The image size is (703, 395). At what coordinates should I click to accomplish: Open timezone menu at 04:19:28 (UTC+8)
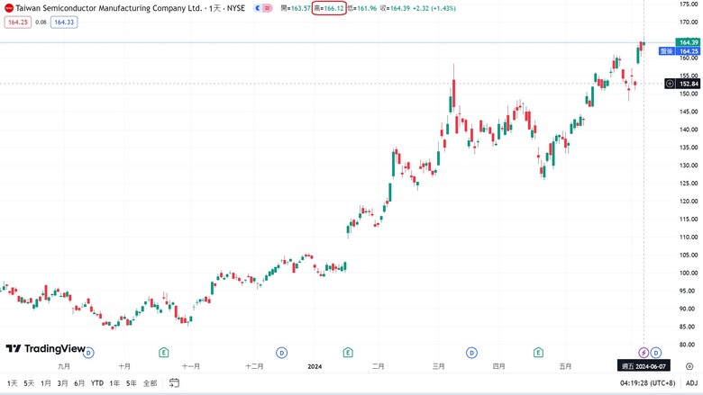click(647, 383)
